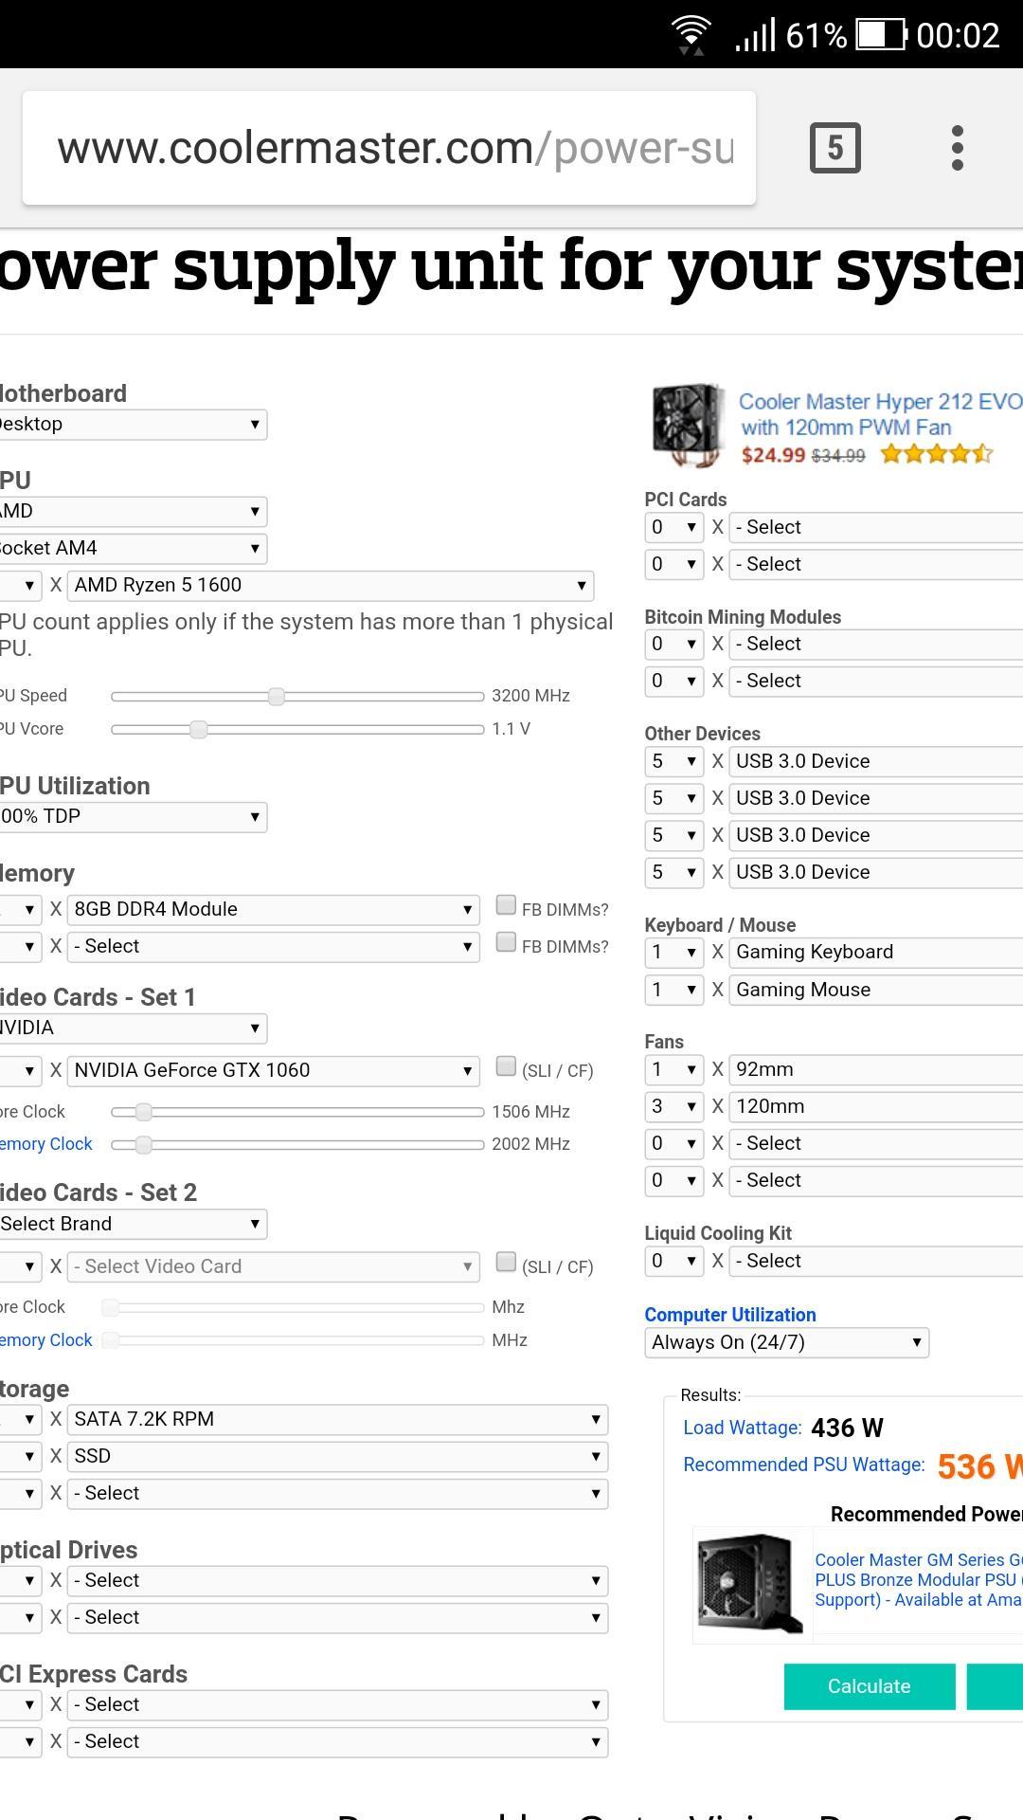Screen dimensions: 1023x1820
Task: Open the Computer Utilization link
Action: tap(730, 1315)
